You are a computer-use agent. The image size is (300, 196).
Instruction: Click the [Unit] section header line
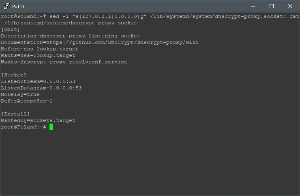click(10, 29)
